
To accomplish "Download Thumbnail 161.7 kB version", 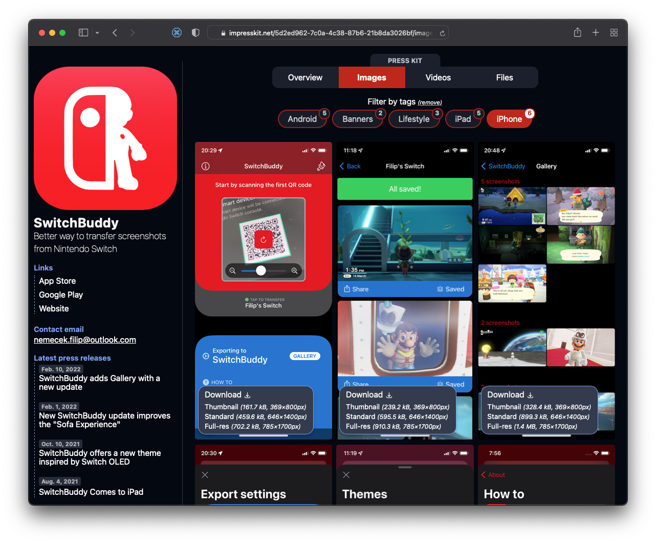I will coord(255,407).
